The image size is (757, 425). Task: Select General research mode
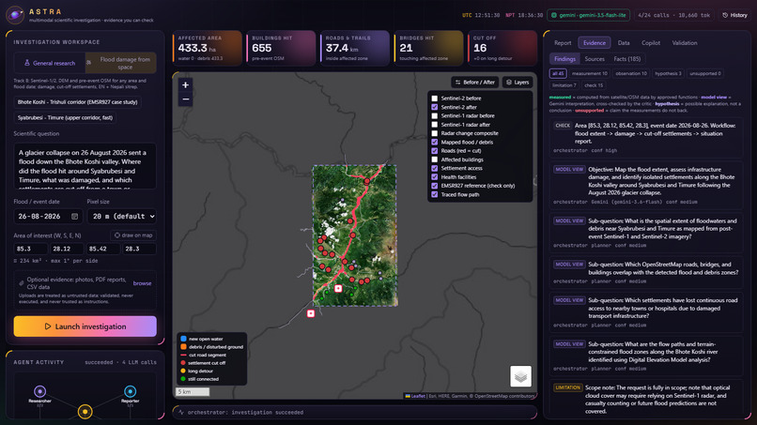click(49, 63)
